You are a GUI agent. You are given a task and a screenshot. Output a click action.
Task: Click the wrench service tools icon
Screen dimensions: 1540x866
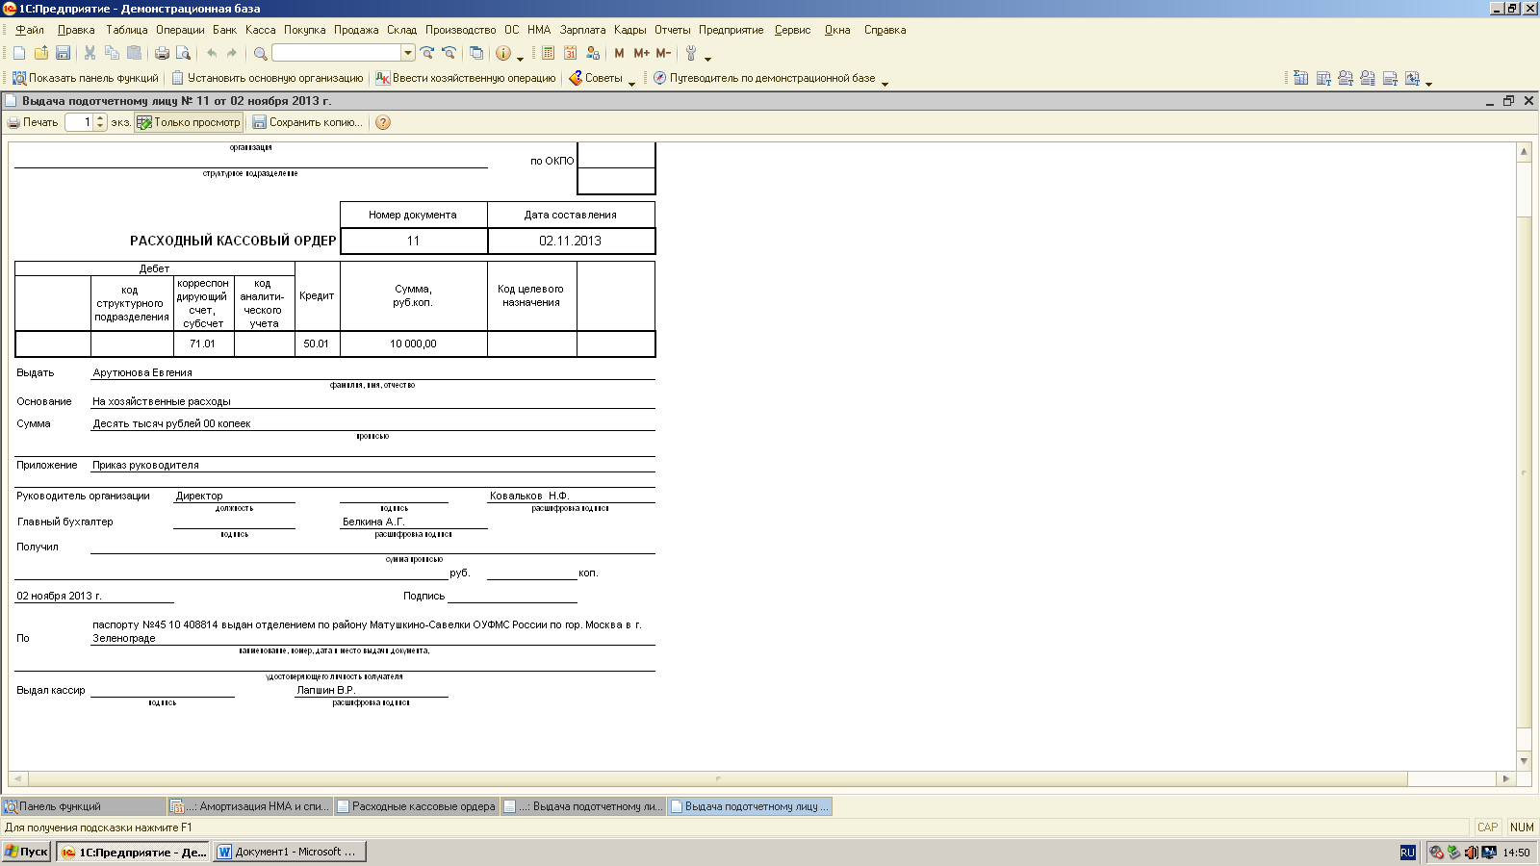click(691, 53)
